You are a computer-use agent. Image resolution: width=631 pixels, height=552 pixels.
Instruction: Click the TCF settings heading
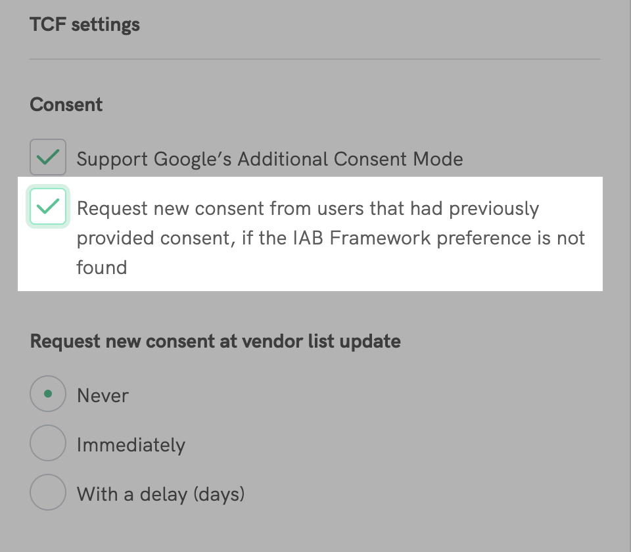[x=85, y=25]
